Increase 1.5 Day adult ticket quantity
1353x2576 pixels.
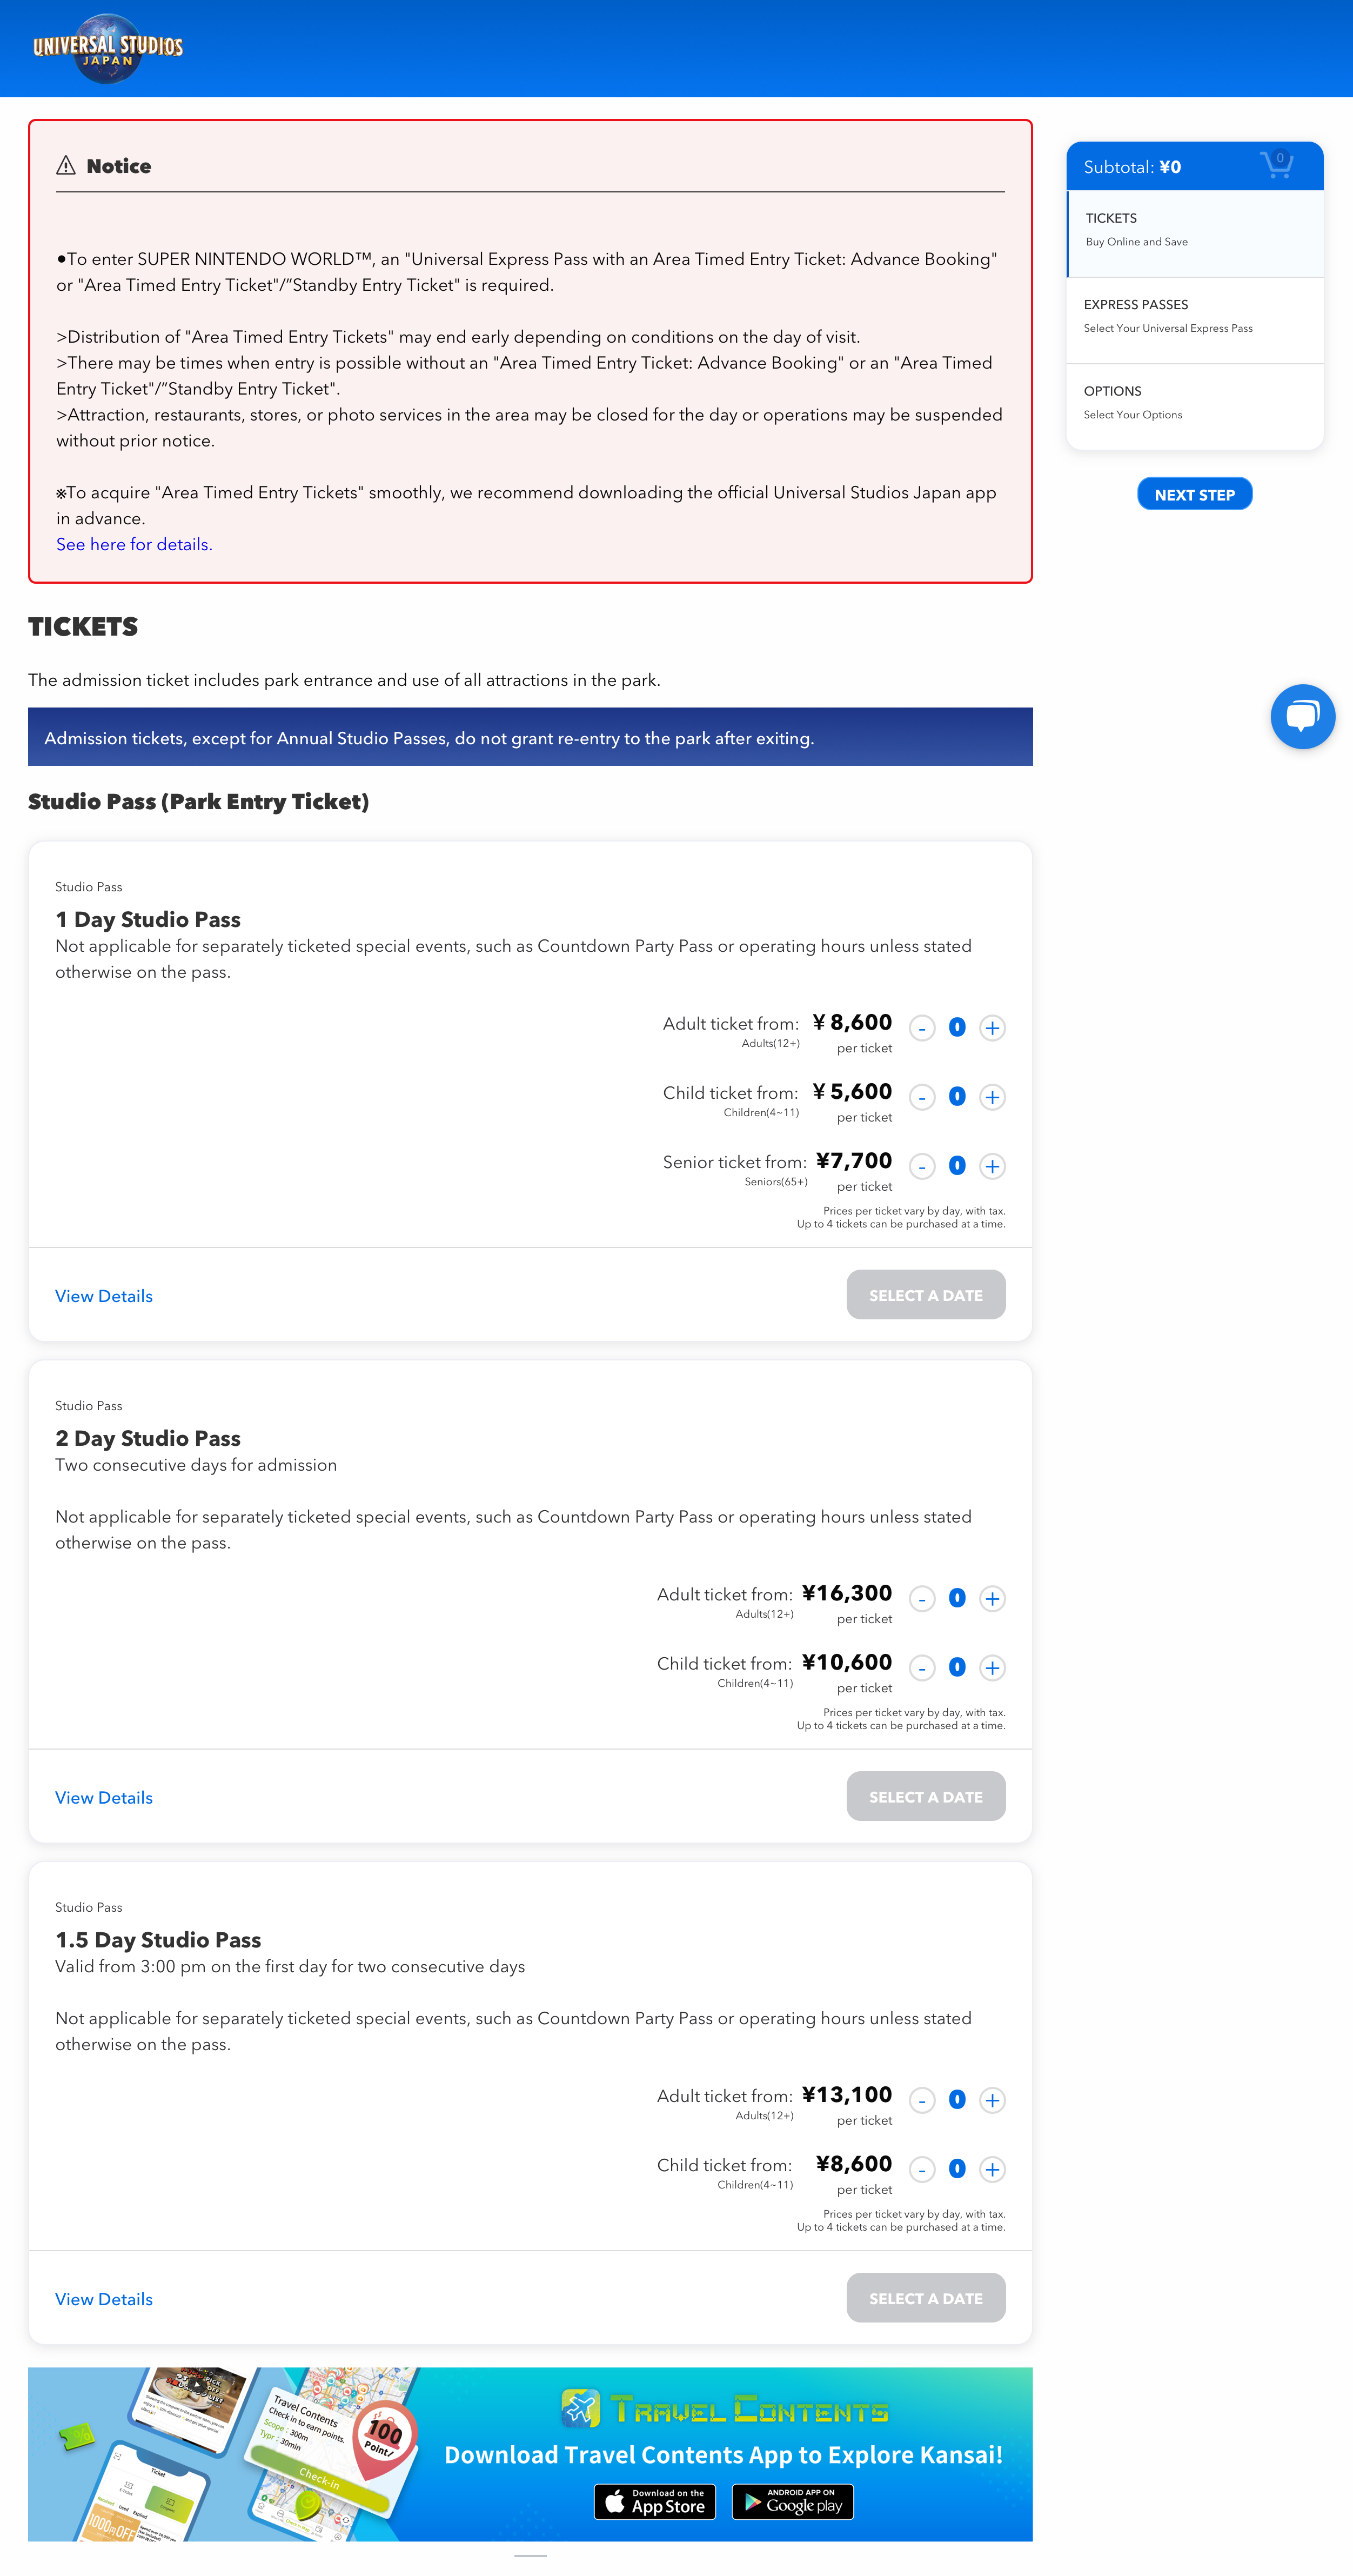click(992, 2100)
